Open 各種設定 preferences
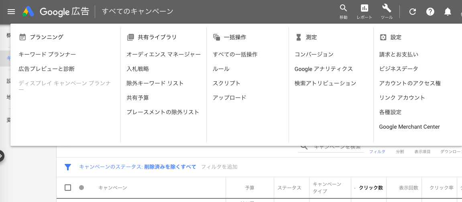The image size is (462, 202). (x=391, y=112)
